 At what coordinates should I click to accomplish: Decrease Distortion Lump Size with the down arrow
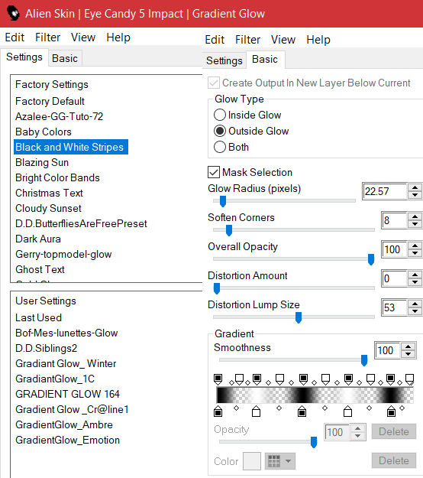click(415, 311)
